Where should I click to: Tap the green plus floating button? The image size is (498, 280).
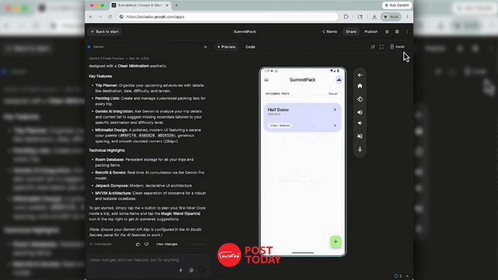(335, 241)
